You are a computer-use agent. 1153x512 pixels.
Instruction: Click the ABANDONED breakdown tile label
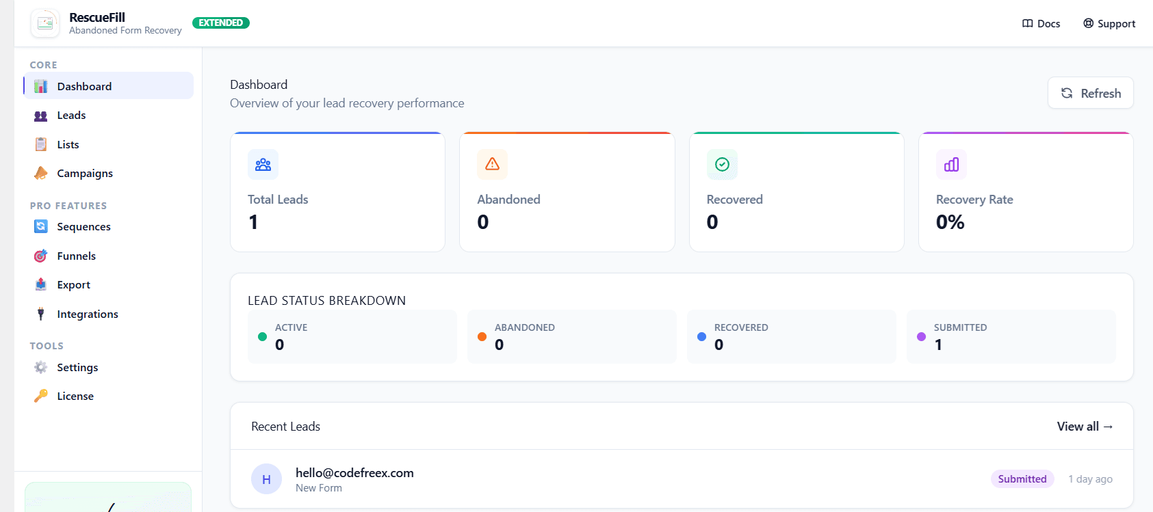tap(525, 327)
